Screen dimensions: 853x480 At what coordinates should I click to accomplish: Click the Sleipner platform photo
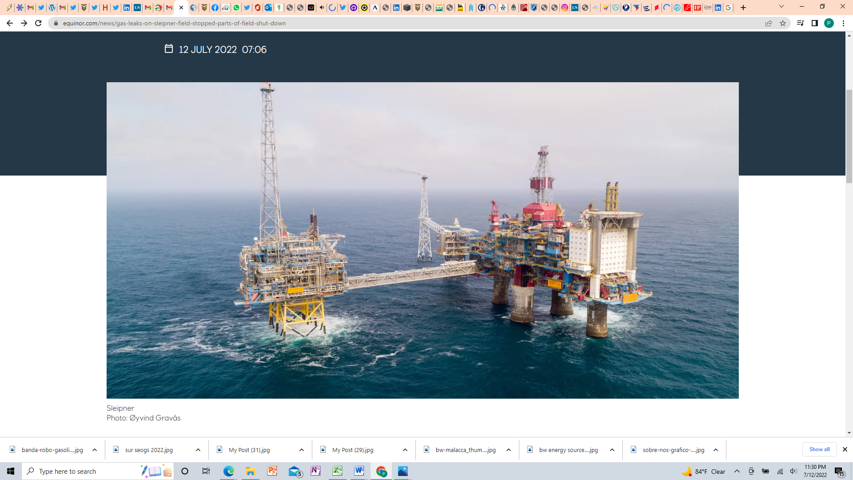[x=423, y=240]
